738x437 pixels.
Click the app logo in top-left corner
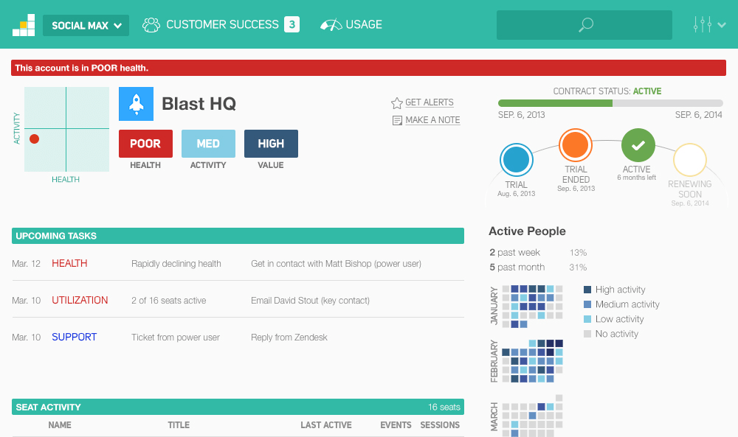coord(24,25)
